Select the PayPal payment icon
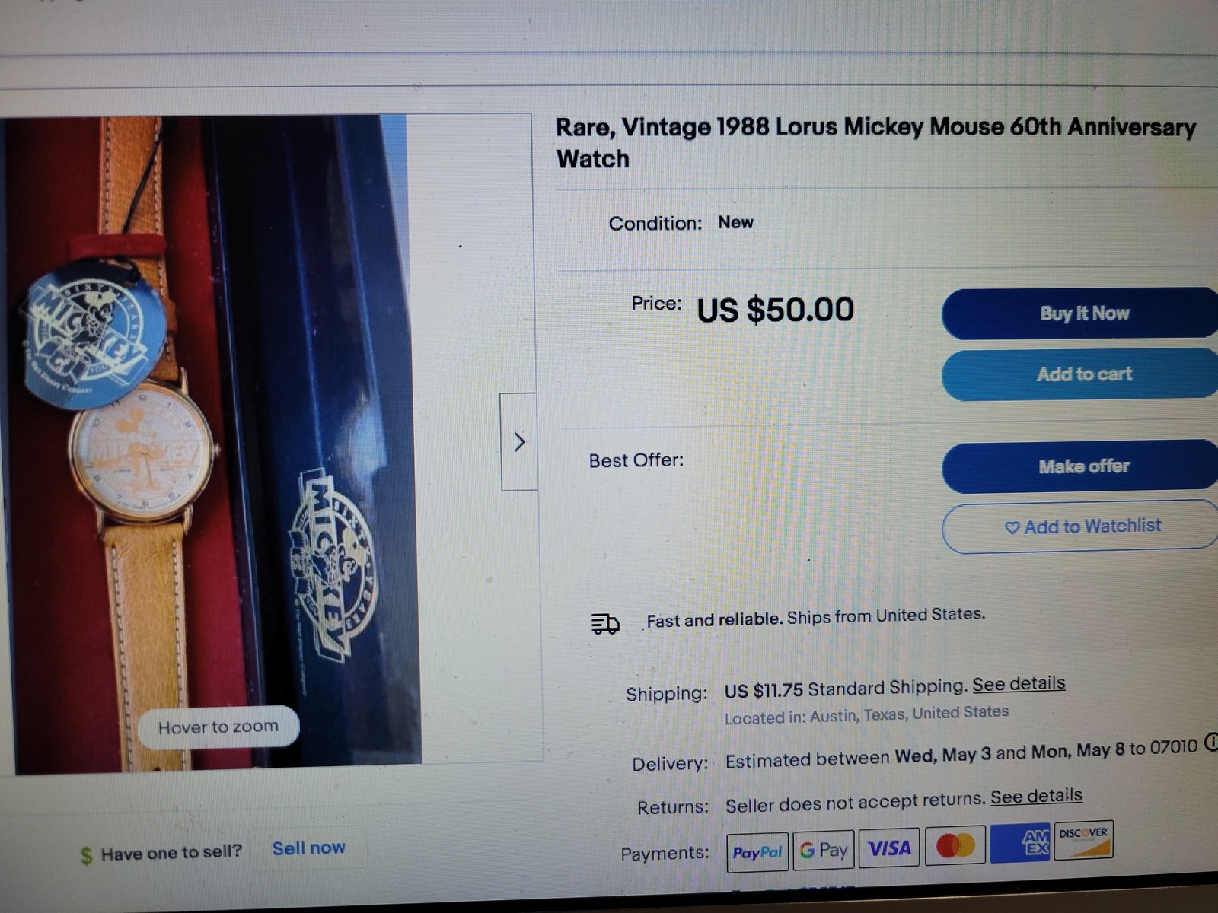This screenshot has height=913, width=1218. point(757,851)
